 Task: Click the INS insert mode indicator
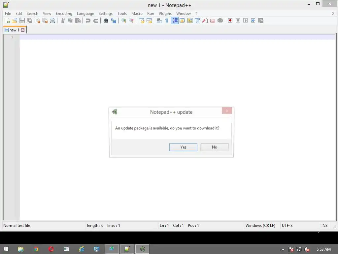tap(324, 226)
